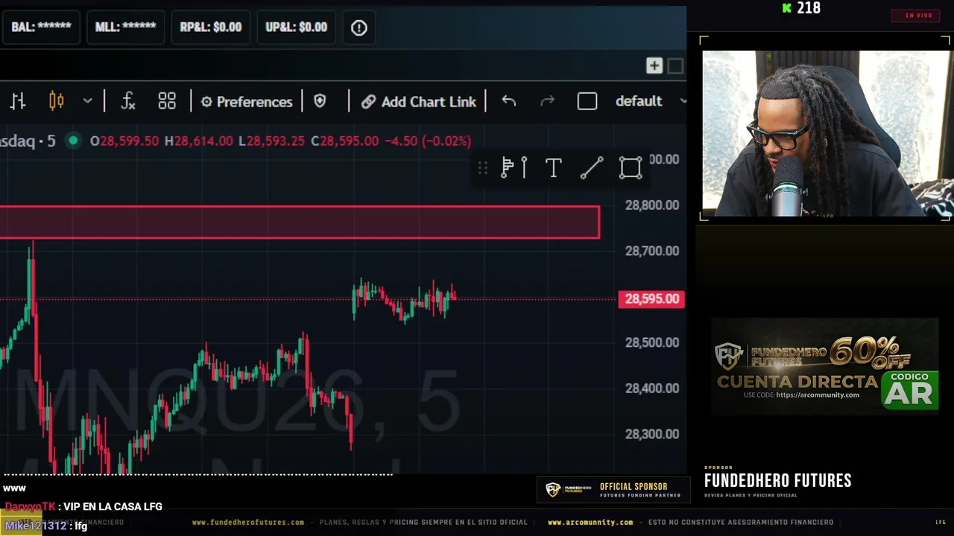Screen dimensions: 954x536
Task: Click the 28,800.00 price axis label
Action: tap(652, 205)
